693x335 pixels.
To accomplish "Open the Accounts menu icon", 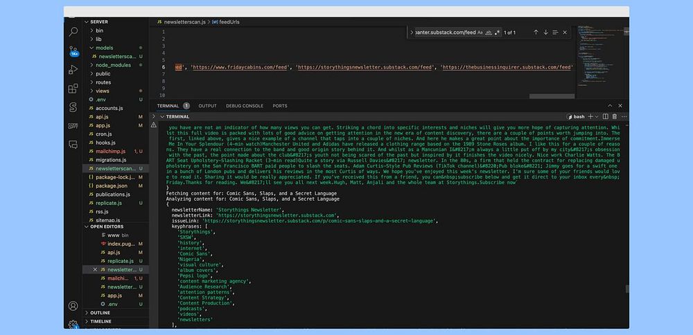I will [x=73, y=306].
